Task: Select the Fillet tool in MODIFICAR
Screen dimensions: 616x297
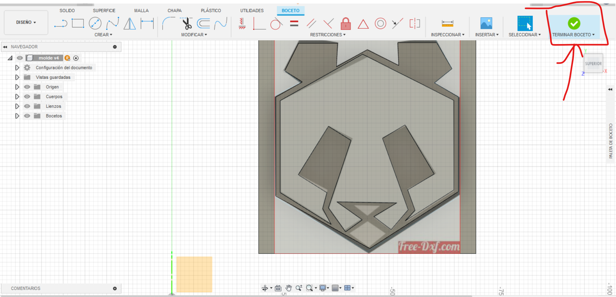Action: pos(168,23)
